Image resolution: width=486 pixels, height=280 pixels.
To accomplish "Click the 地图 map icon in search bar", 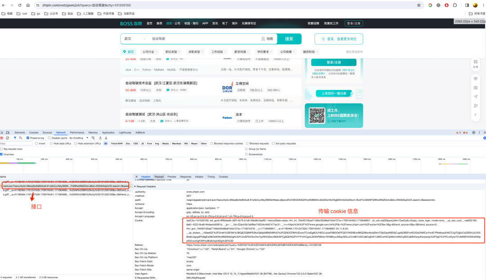I will 267,39.
